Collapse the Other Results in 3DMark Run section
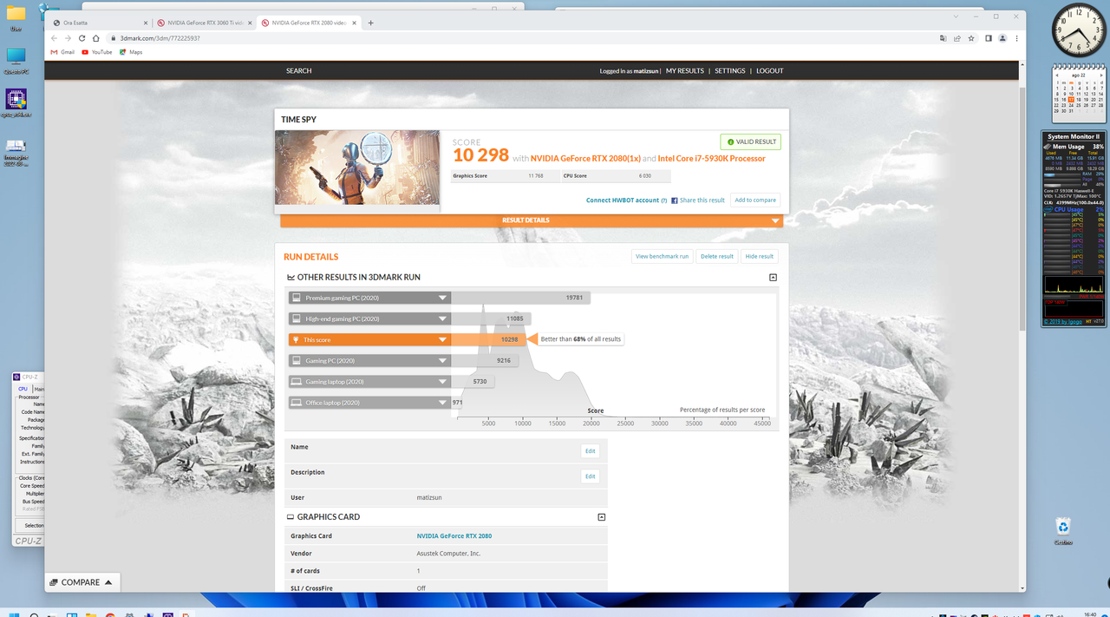Screen dimensions: 1110x617 point(773,278)
